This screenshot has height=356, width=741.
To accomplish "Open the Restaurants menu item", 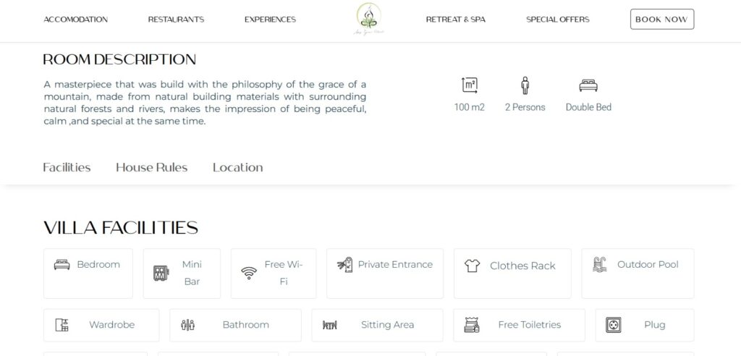I will point(176,20).
